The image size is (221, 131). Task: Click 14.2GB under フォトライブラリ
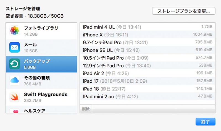point(31,34)
